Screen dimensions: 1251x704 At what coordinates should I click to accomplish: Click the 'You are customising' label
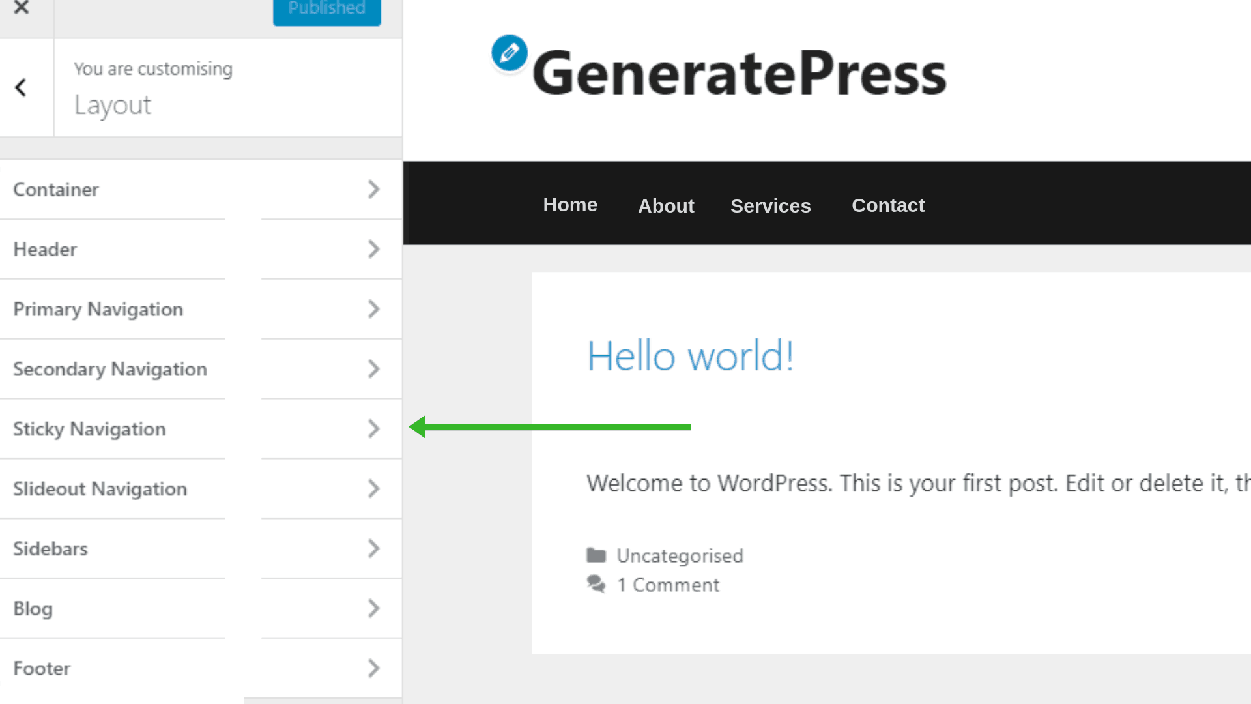[x=153, y=69]
